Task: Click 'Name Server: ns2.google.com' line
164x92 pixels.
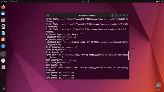Action: (60, 78)
